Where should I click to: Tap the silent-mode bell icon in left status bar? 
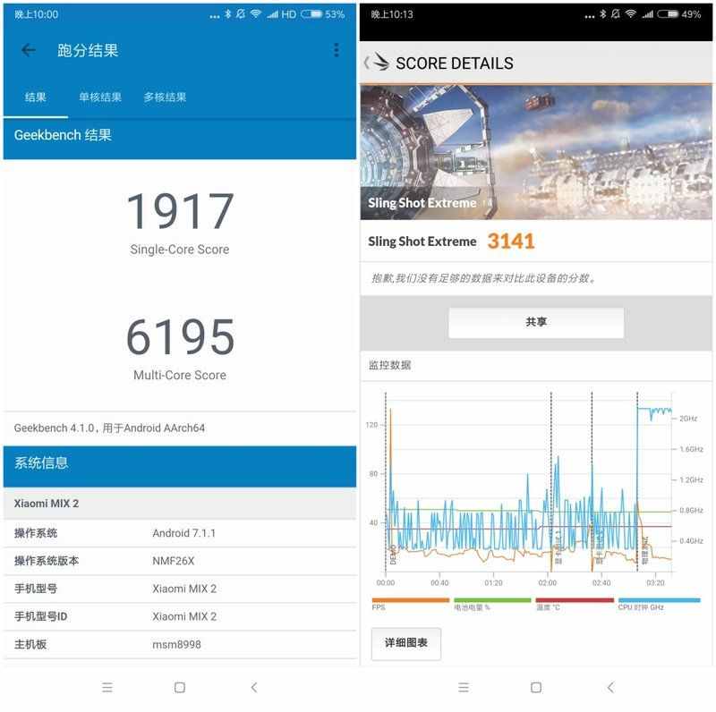(x=241, y=14)
